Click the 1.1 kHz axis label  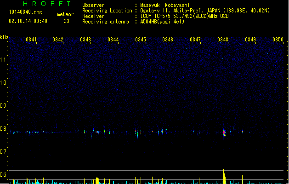pyautogui.click(x=4, y=60)
